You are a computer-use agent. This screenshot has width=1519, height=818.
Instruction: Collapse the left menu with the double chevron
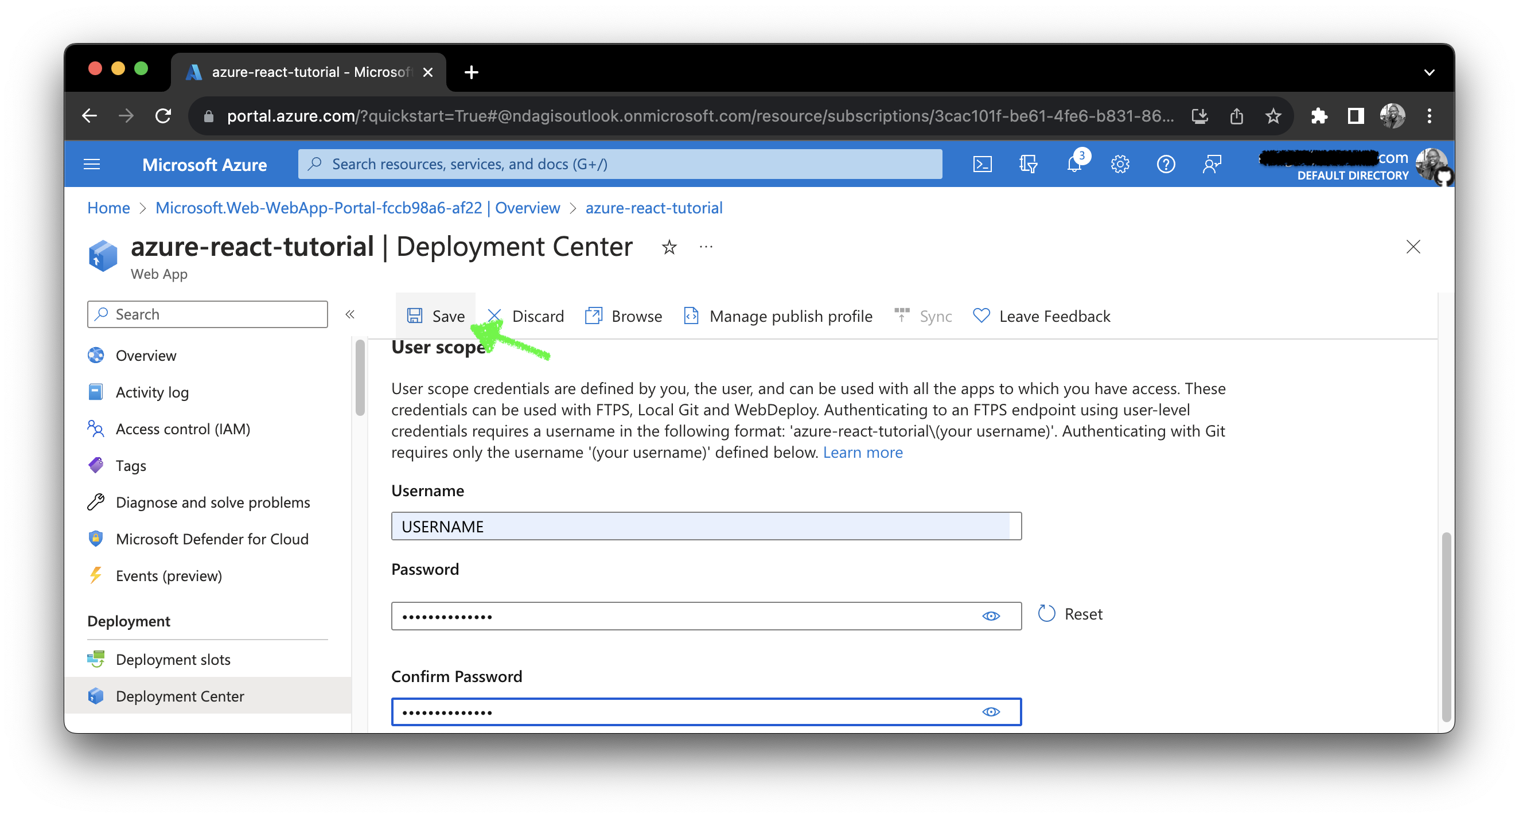350,314
